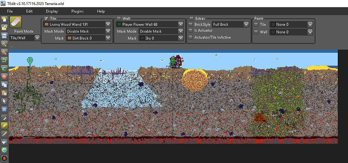
Task: Redo the last undone edit
Action: click(4, 68)
